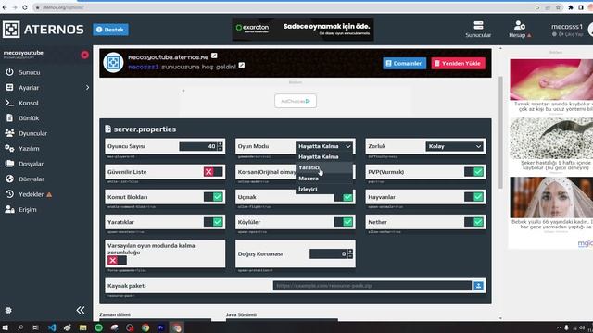Toggle the Hayvanlar switch
This screenshot has width=593, height=333.
pyautogui.click(x=473, y=197)
